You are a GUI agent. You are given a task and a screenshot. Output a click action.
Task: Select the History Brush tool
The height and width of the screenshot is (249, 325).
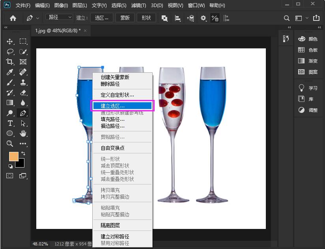(x=10, y=92)
